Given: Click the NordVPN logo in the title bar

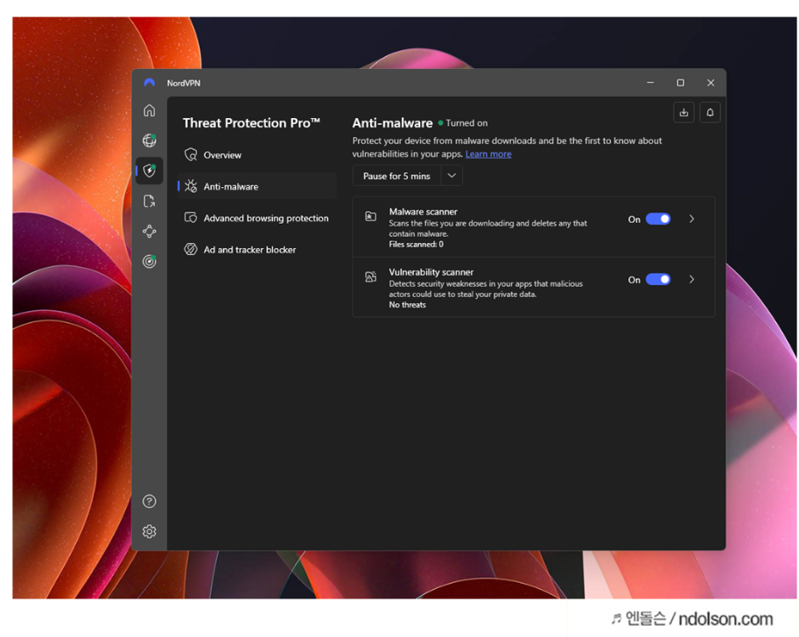Looking at the screenshot, I should [150, 82].
